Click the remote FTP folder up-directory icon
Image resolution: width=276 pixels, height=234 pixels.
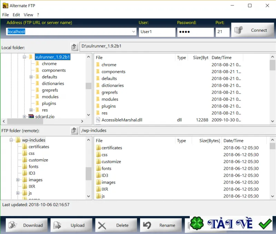click(x=74, y=131)
